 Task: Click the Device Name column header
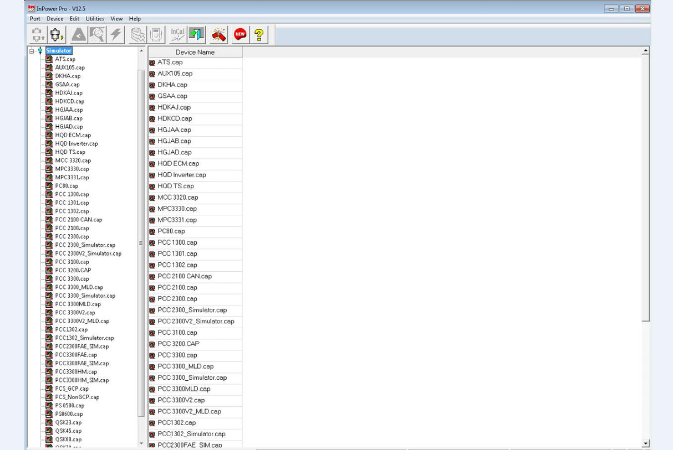point(195,52)
